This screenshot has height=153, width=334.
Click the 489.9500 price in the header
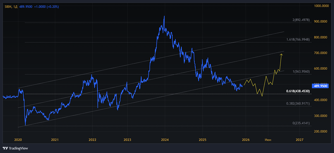(26, 7)
